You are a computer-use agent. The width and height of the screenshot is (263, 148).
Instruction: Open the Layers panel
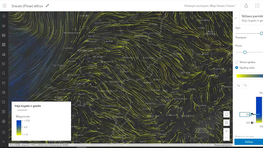coord(4,26)
